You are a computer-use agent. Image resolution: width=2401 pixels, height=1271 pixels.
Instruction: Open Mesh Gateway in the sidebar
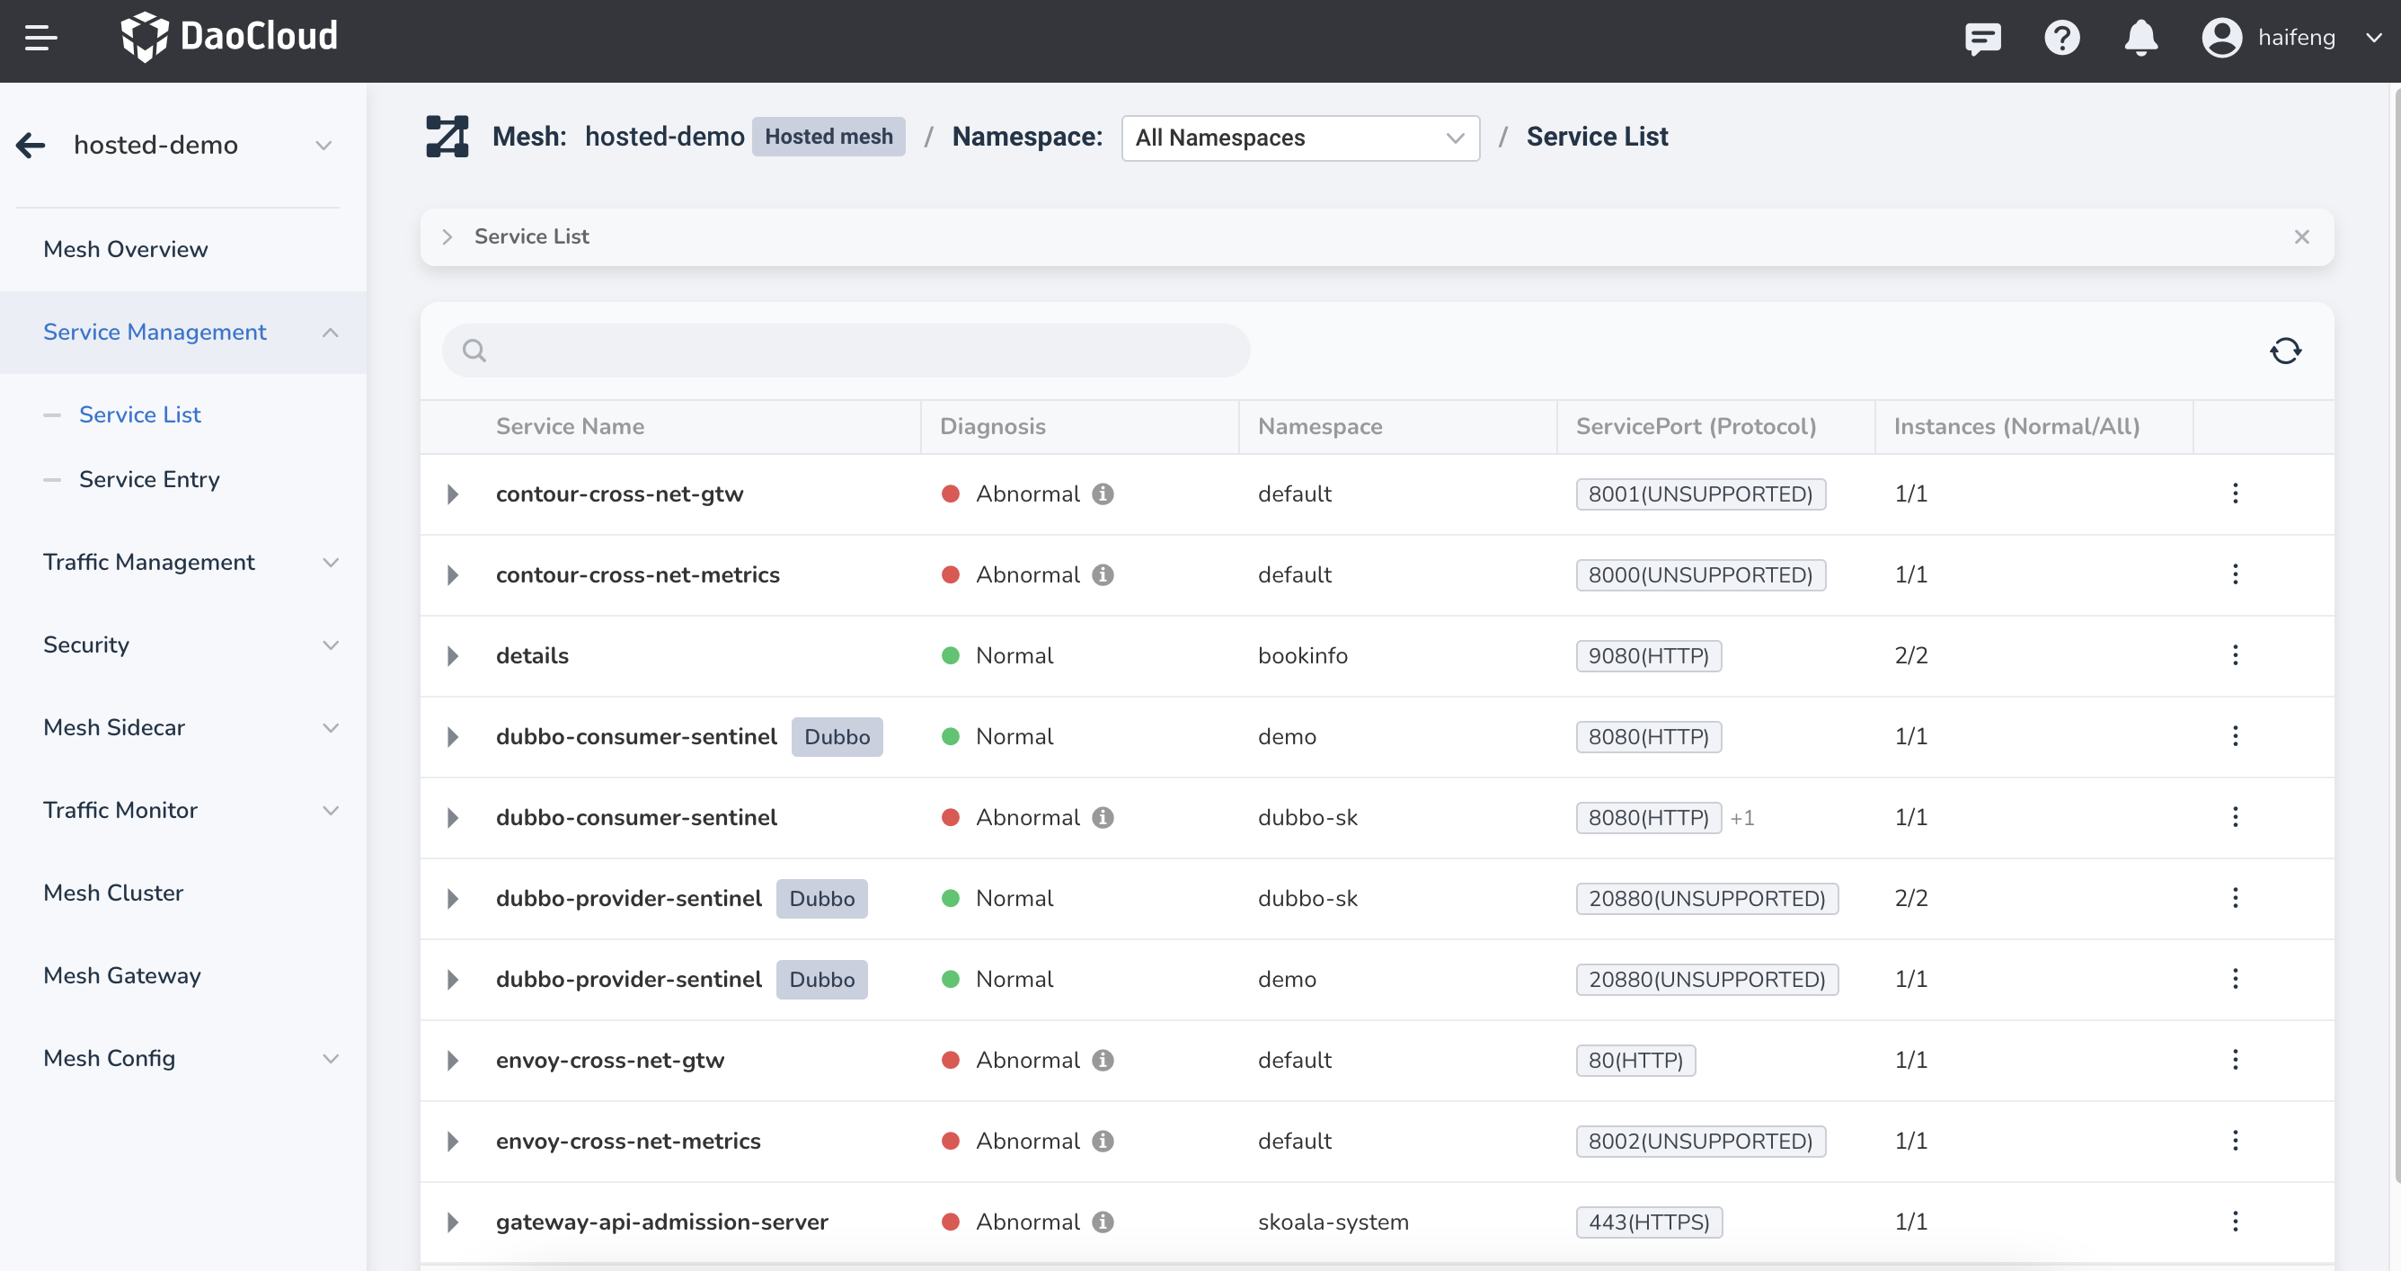(182, 975)
